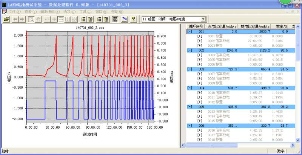Select the charge capacity value 1246.6
The image size is (302, 155).
point(231,51)
